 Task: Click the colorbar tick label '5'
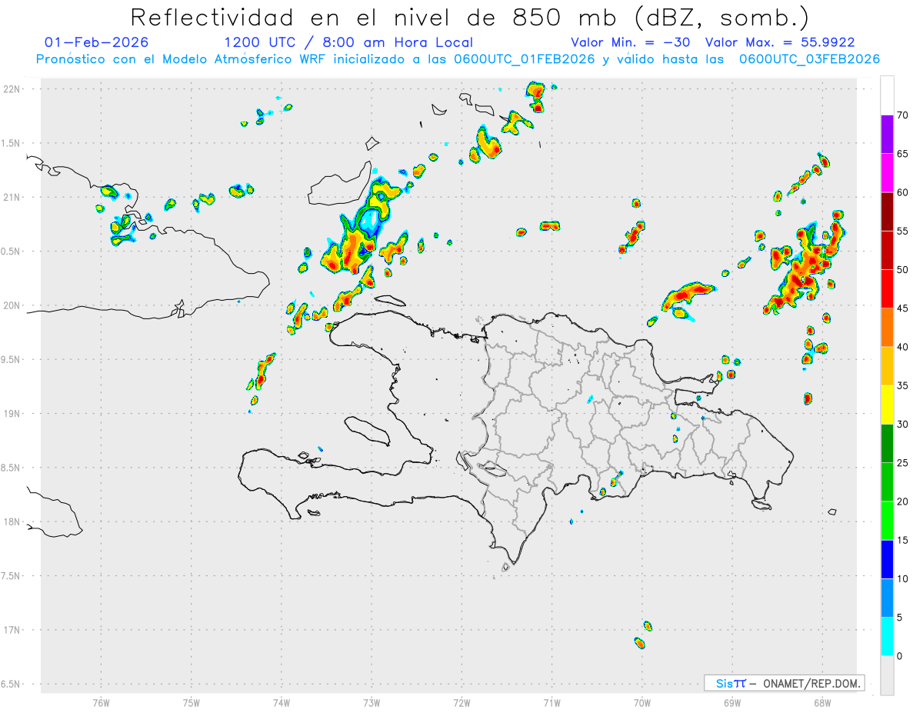[899, 618]
